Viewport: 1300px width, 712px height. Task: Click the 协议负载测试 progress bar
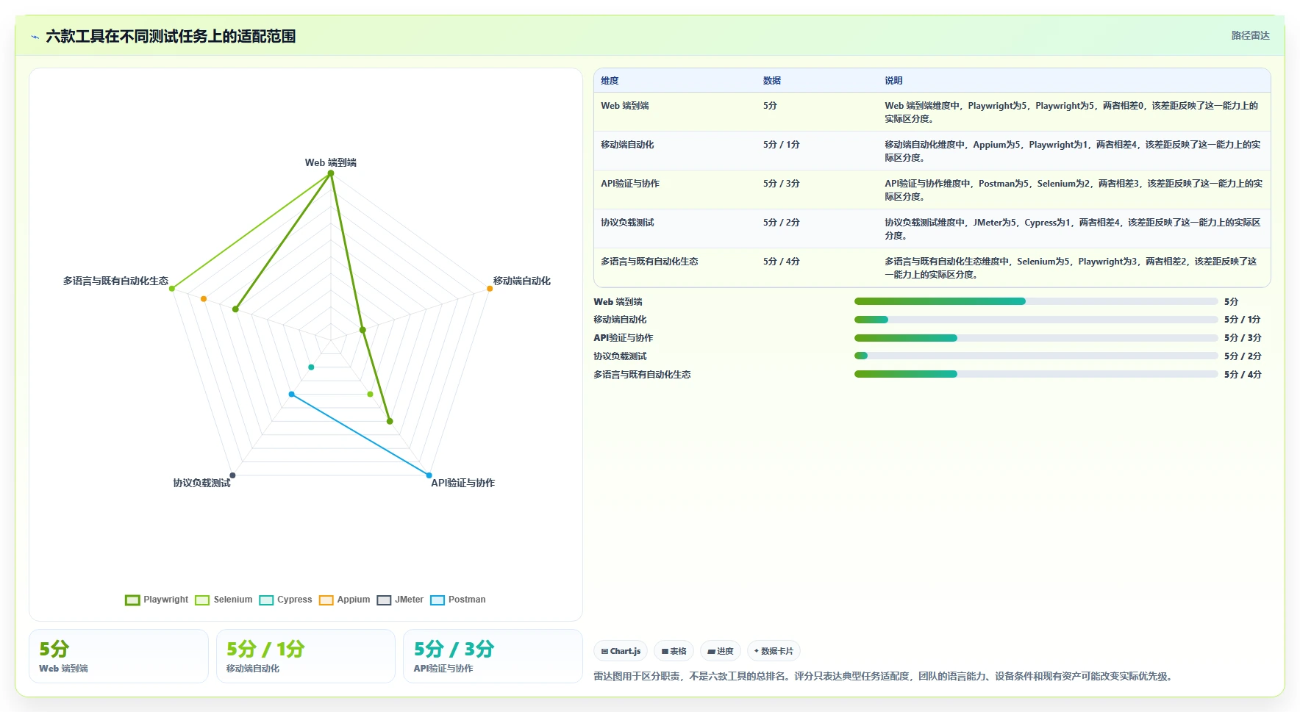pyautogui.click(x=1036, y=356)
